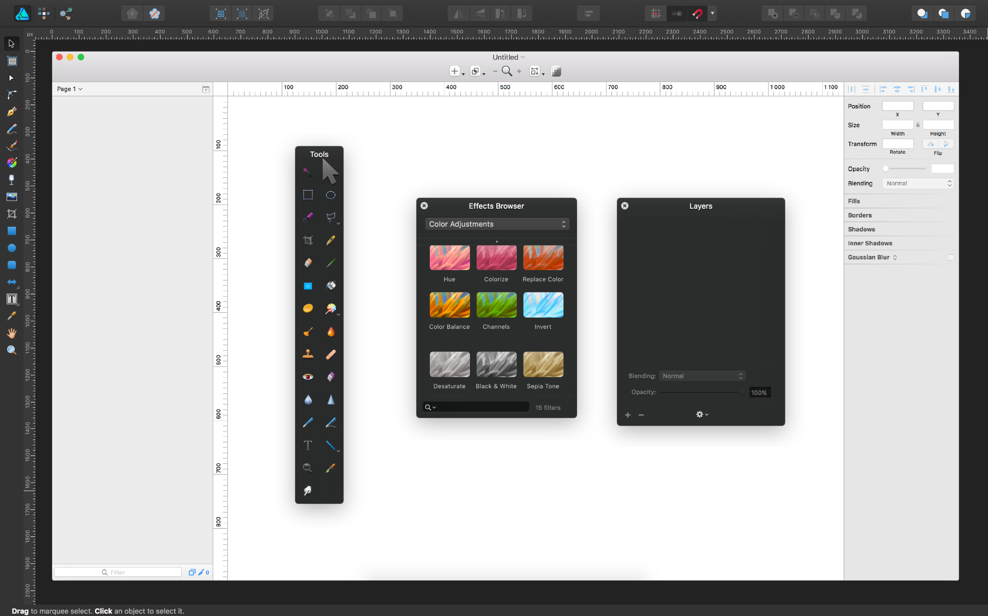Open the Fills section in inspector

(854, 201)
